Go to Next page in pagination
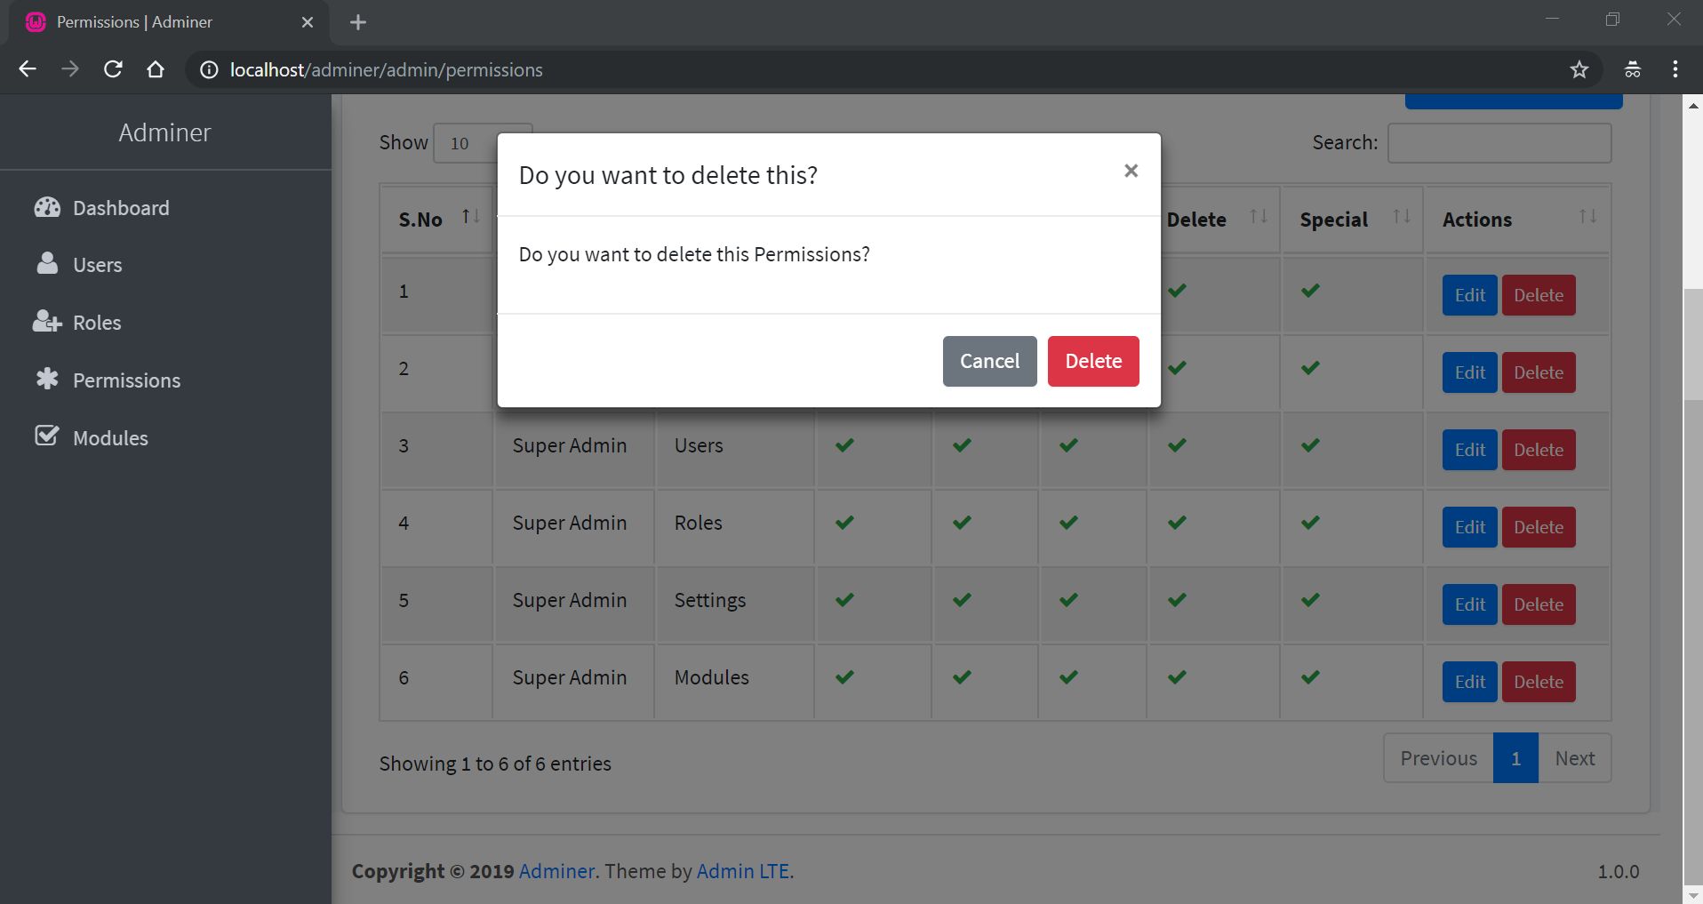The image size is (1703, 904). tap(1574, 758)
